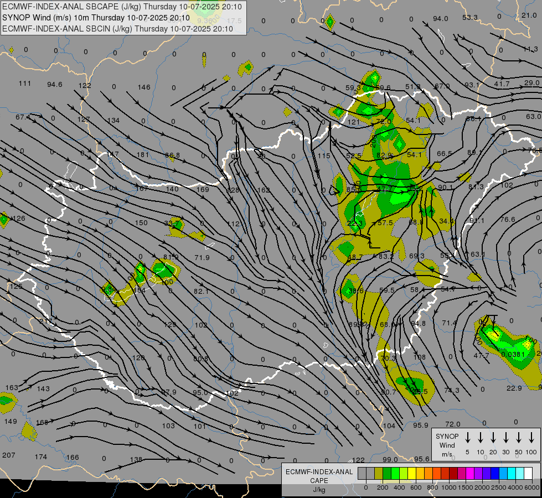Pick the dark green swatch in CAPE scale
The width and height of the screenshot is (542, 498).
tap(387, 473)
